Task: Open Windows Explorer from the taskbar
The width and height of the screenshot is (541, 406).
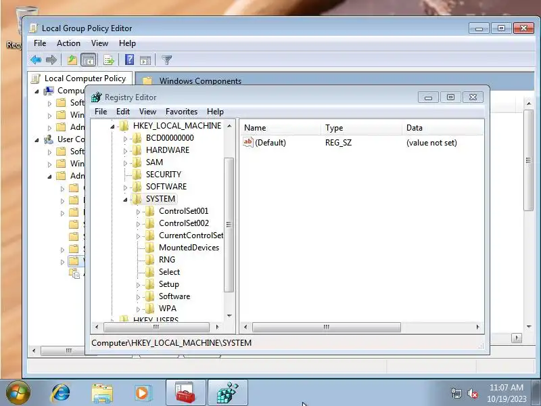Action: [102, 393]
